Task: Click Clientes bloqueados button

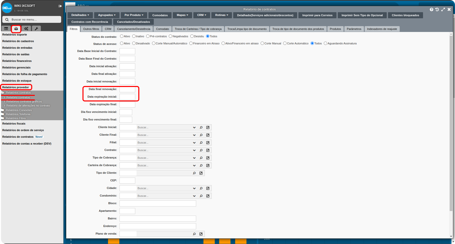Action: (405, 15)
